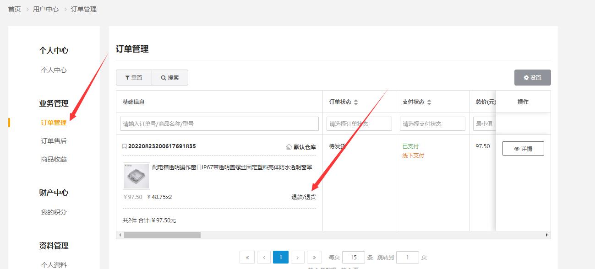
Task: Click the 搜索 search button
Action: (x=170, y=78)
